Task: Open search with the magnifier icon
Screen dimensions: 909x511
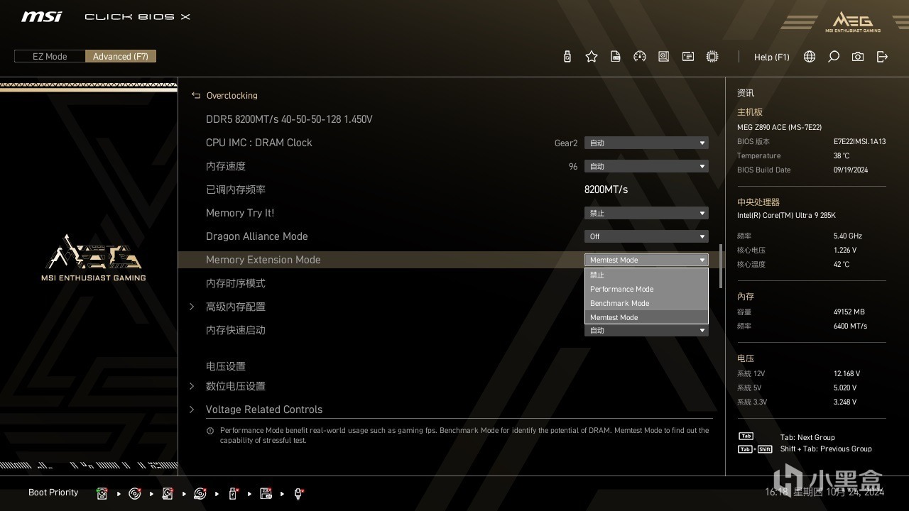Action: pyautogui.click(x=834, y=57)
